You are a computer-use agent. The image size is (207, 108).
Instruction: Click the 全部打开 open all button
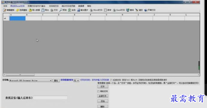(103, 96)
